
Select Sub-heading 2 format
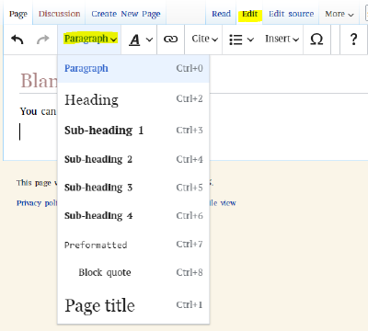tap(133, 159)
